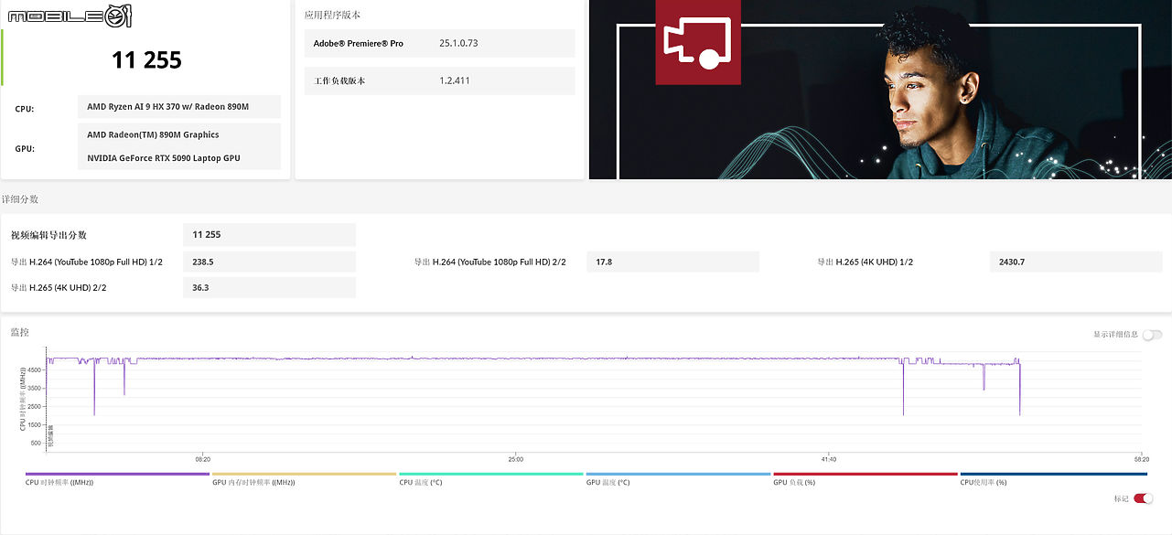Click the 08:20 time axis tick

[x=203, y=459]
